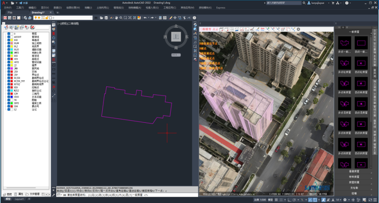379x203 pixels.
Task: Click the 共享 share button
Action: tap(24, 3)
